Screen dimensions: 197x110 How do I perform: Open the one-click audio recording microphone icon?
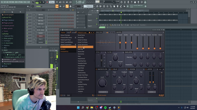pos(128,2)
